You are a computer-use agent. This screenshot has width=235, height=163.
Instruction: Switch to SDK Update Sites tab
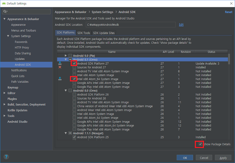point(104,33)
